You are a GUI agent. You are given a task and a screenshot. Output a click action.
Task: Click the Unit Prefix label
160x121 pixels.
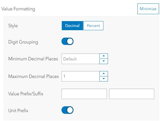click(x=18, y=110)
